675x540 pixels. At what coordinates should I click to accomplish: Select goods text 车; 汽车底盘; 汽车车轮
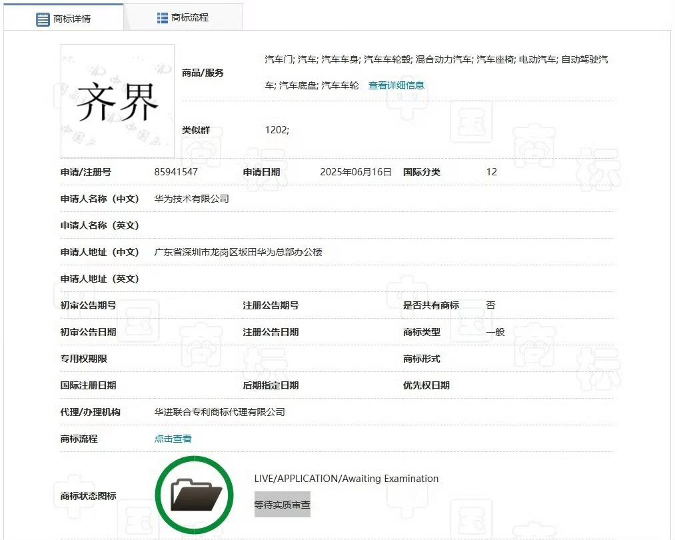point(312,85)
